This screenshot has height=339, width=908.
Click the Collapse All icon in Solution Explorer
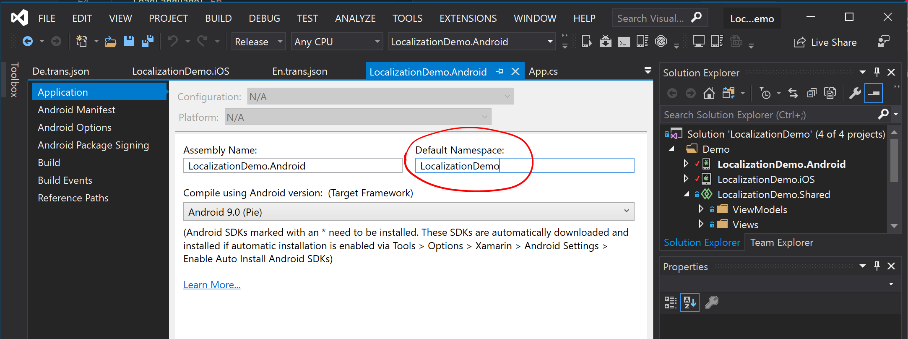point(812,93)
